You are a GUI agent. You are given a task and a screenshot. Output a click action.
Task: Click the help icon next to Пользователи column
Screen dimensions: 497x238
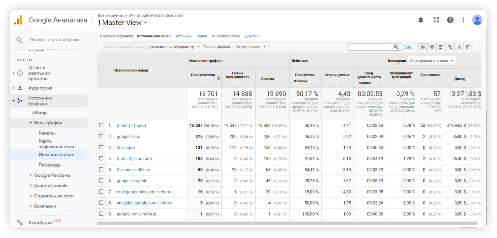tap(203, 80)
